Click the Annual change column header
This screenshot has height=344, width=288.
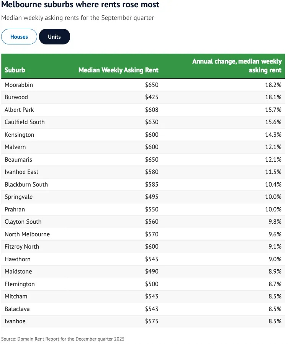[237, 66]
